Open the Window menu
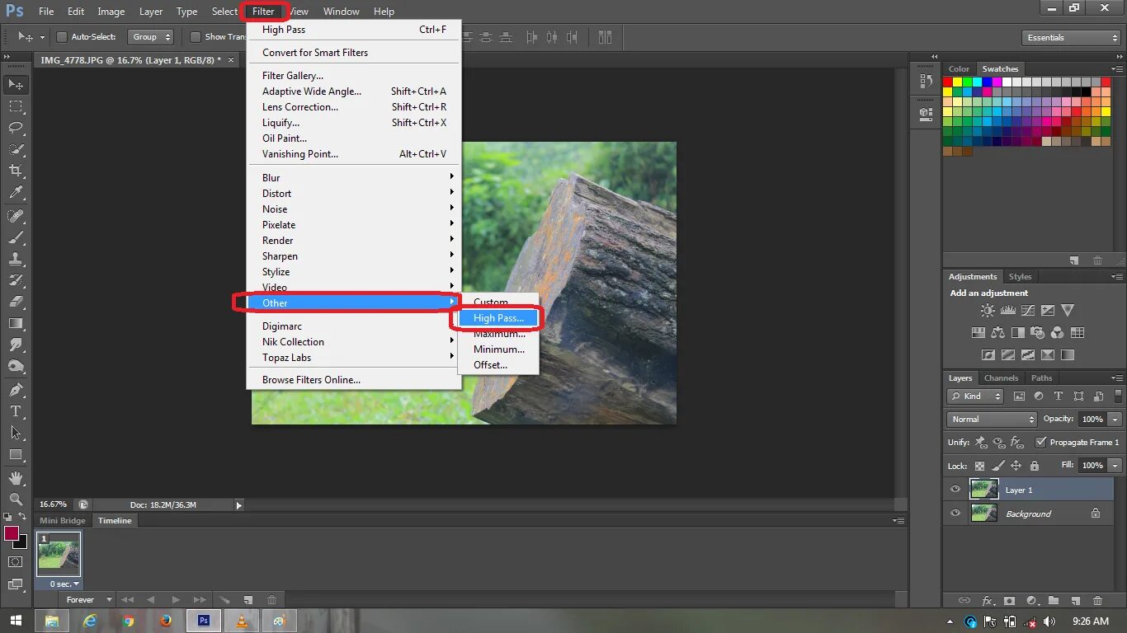 point(341,12)
